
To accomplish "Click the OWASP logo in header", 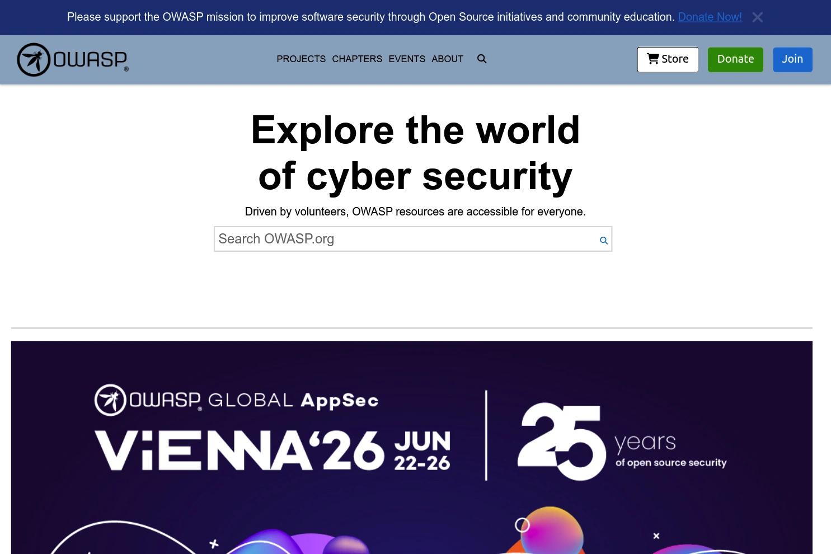I will [73, 59].
